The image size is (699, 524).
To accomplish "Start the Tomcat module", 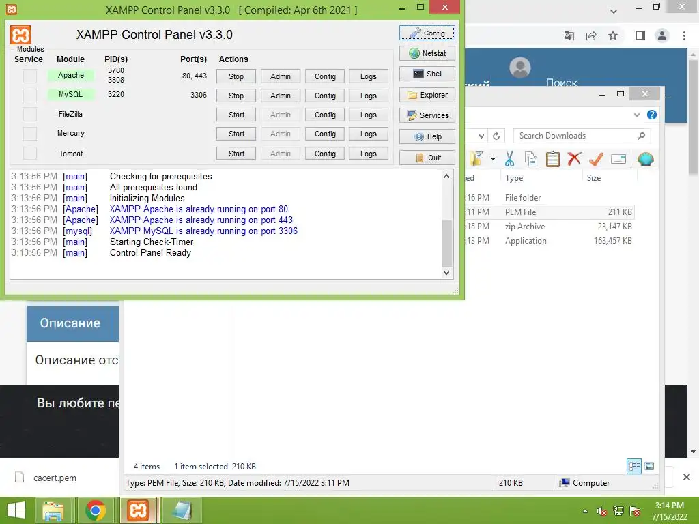I will 236,154.
